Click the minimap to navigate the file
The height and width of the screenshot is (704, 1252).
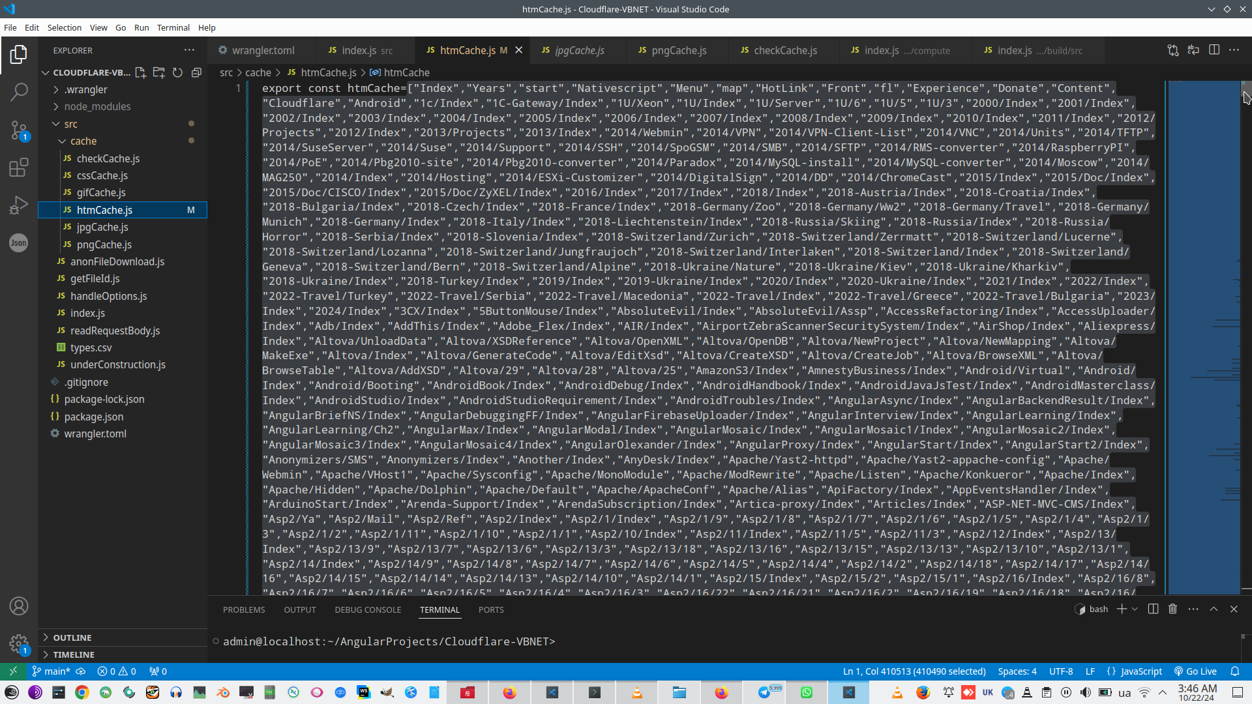1203,326
